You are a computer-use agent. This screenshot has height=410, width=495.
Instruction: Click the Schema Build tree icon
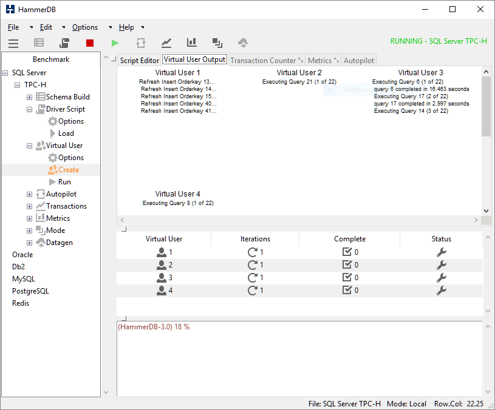point(41,97)
